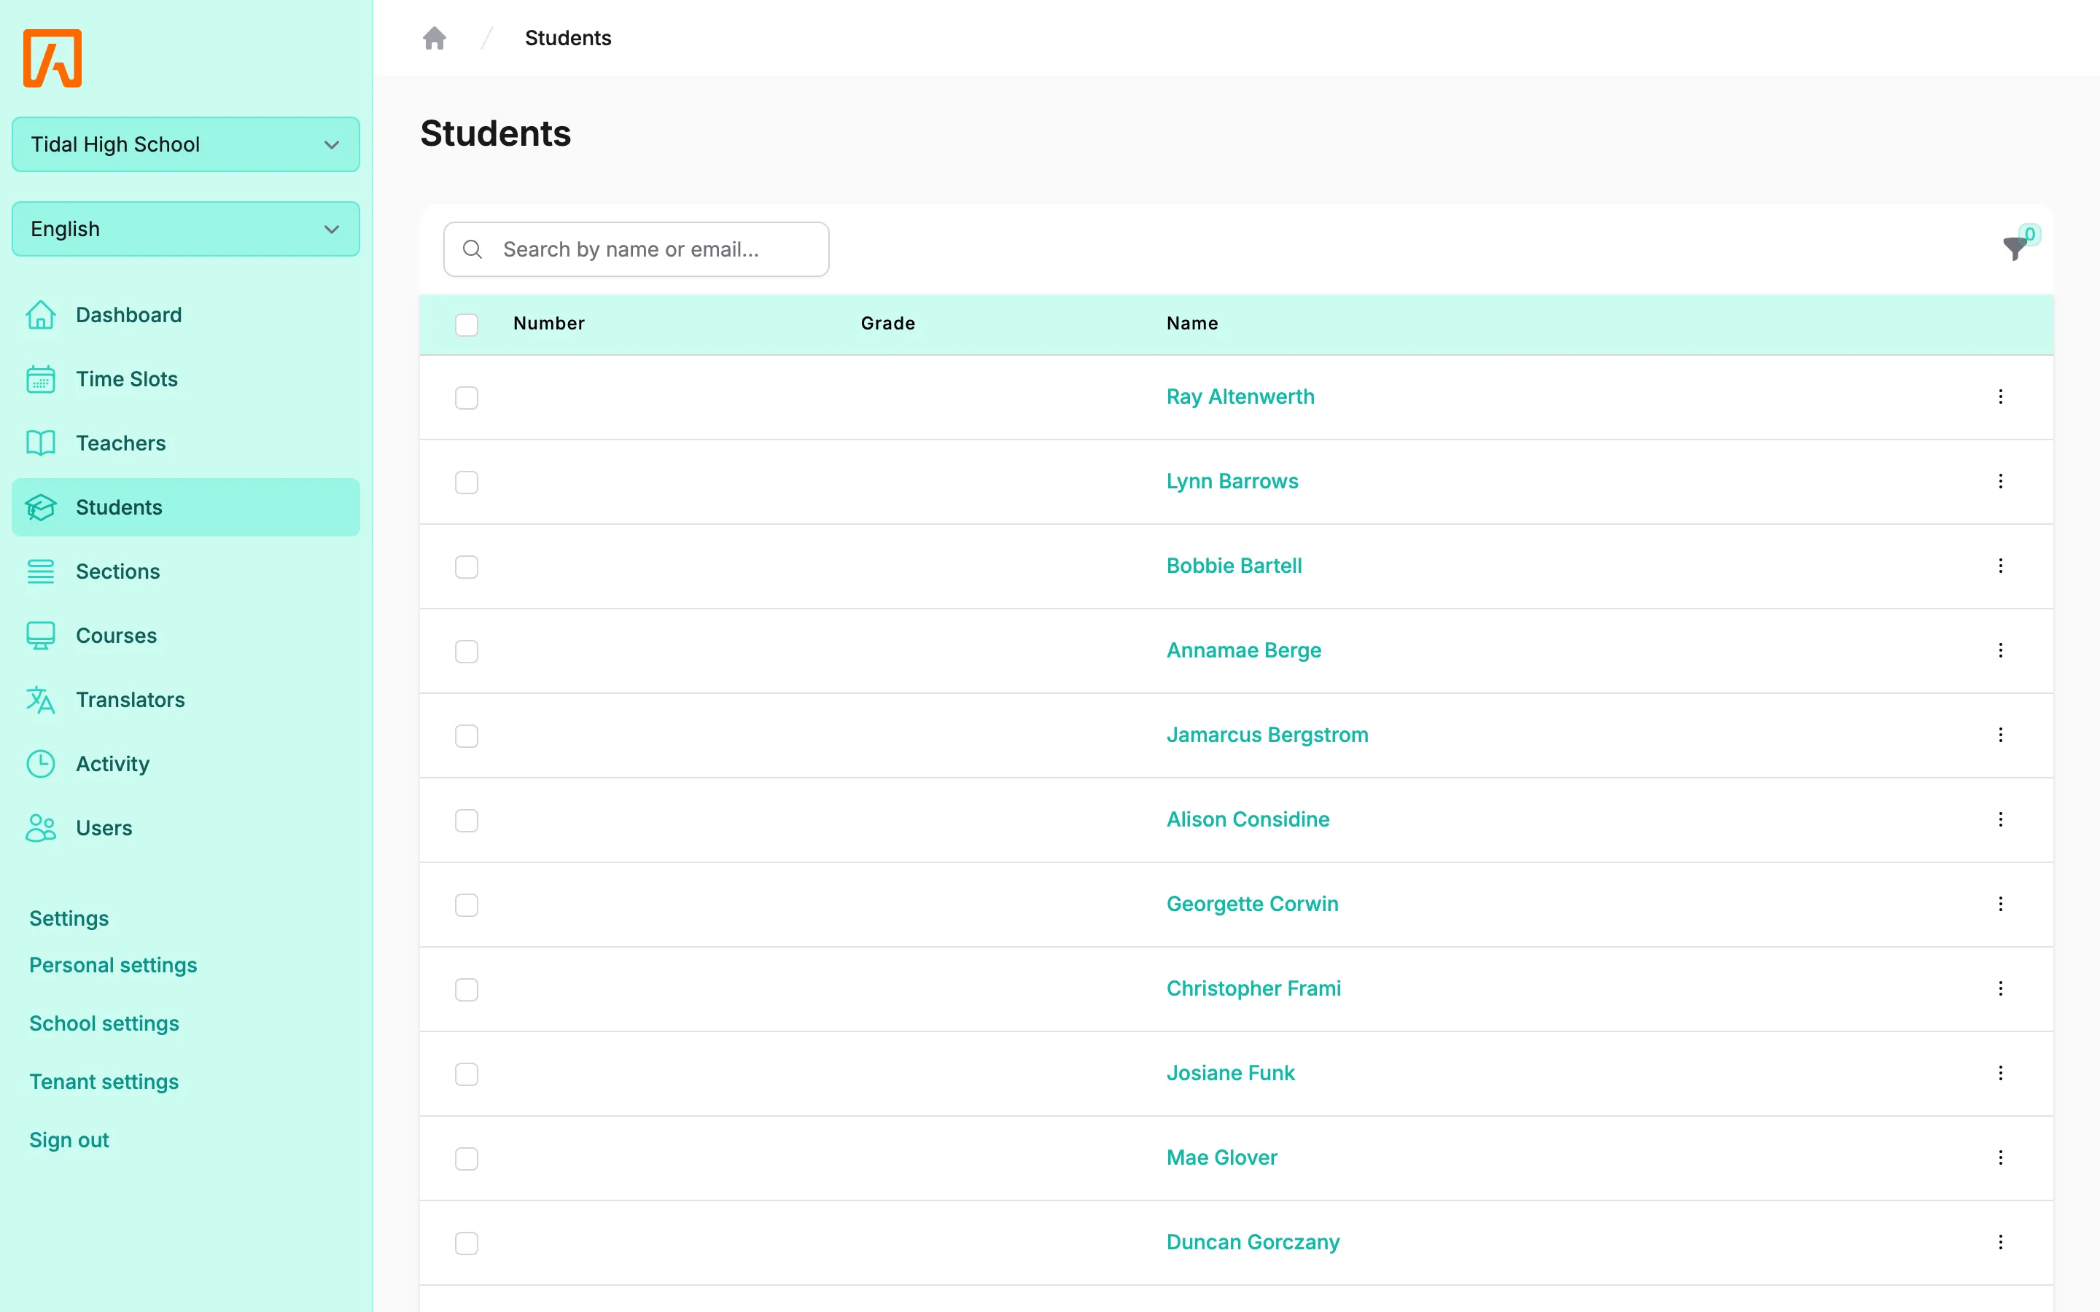Open the Tidal High School dropdown
The width and height of the screenshot is (2100, 1312).
[186, 144]
